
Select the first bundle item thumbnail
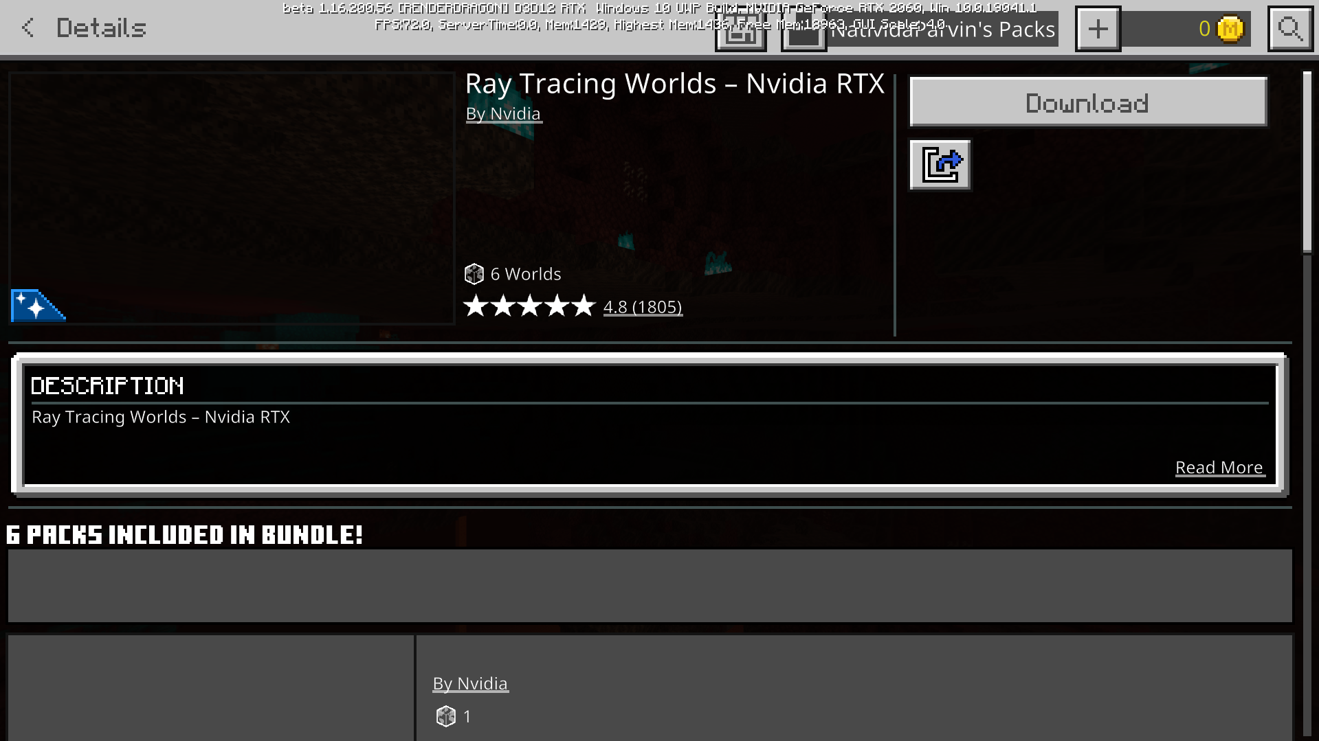pyautogui.click(x=211, y=688)
